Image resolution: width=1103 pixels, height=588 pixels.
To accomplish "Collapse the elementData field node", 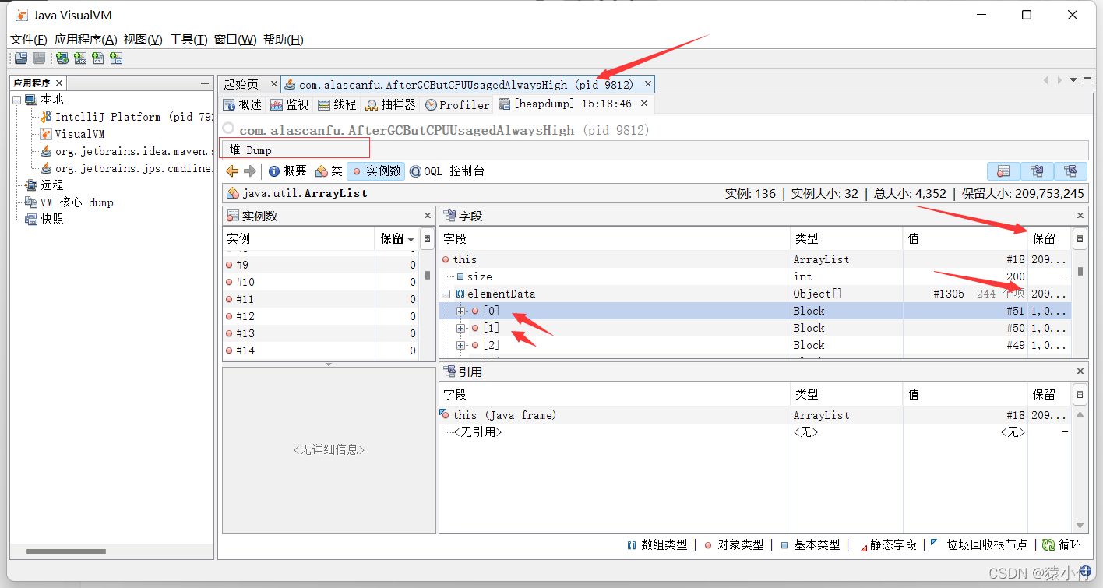I will click(x=447, y=294).
